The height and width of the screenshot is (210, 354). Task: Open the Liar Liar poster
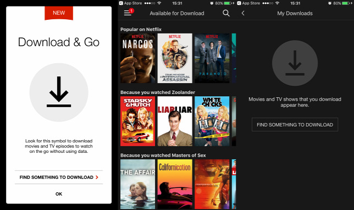click(x=175, y=121)
